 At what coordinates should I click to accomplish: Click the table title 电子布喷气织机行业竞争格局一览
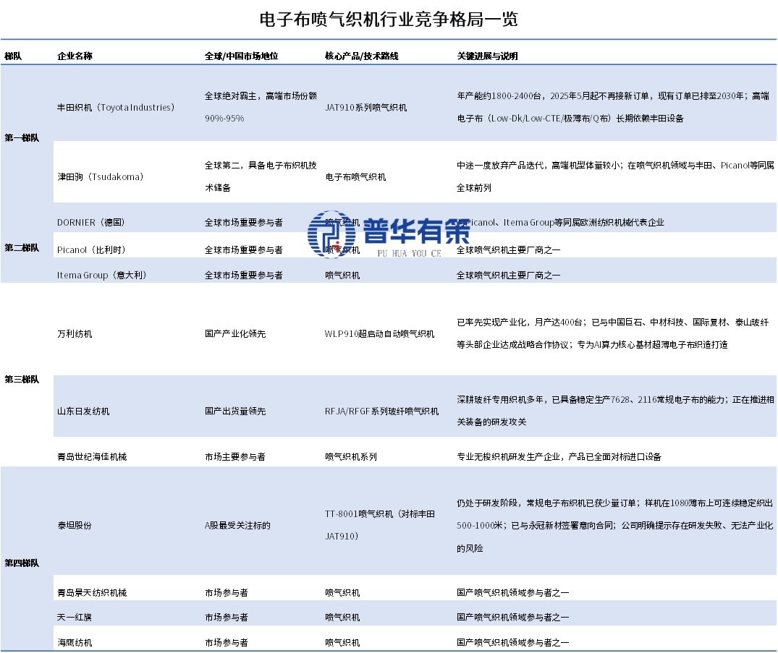click(389, 20)
